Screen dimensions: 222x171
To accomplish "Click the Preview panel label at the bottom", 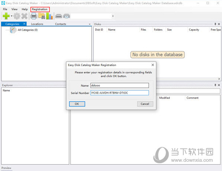I will pyautogui.click(x=6, y=168).
